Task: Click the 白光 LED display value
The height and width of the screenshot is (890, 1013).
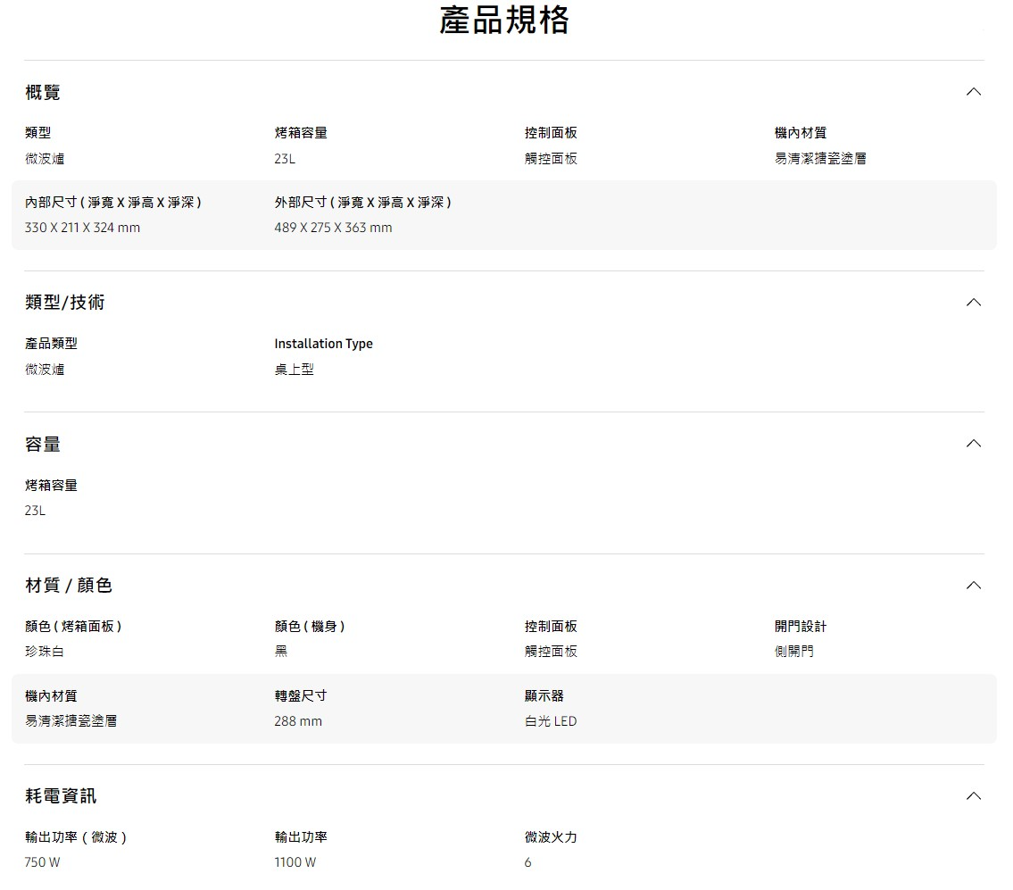Action: tap(551, 721)
